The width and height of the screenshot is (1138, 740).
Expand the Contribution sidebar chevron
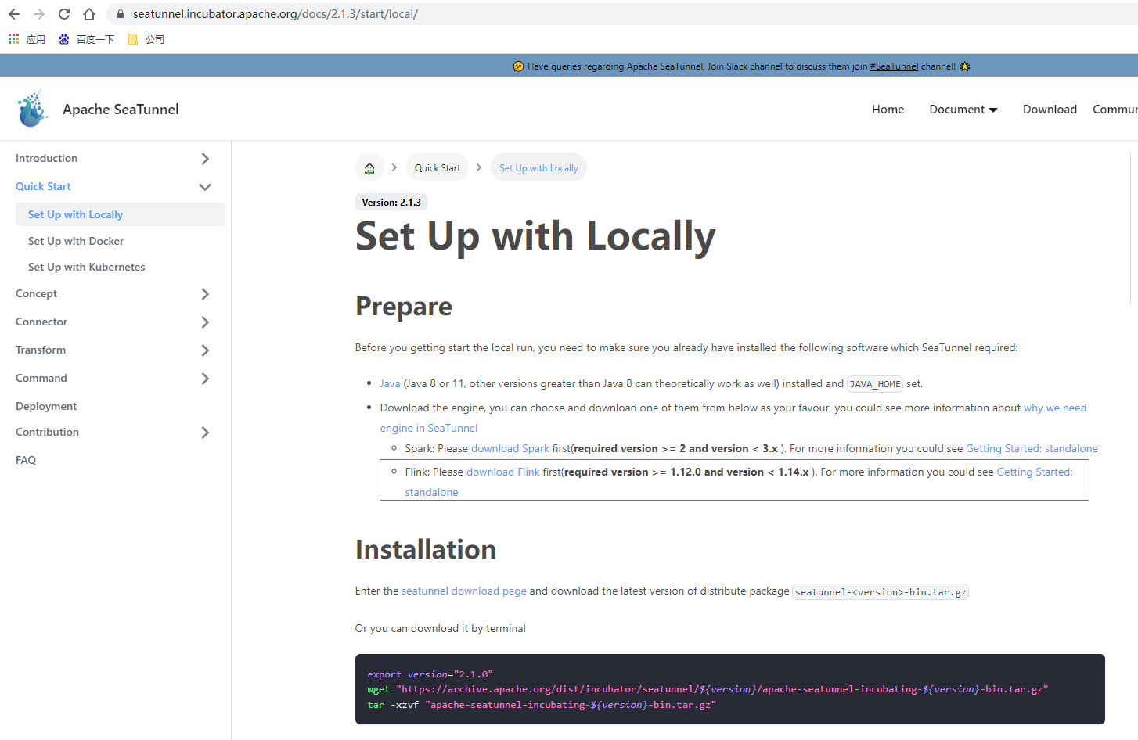(205, 433)
